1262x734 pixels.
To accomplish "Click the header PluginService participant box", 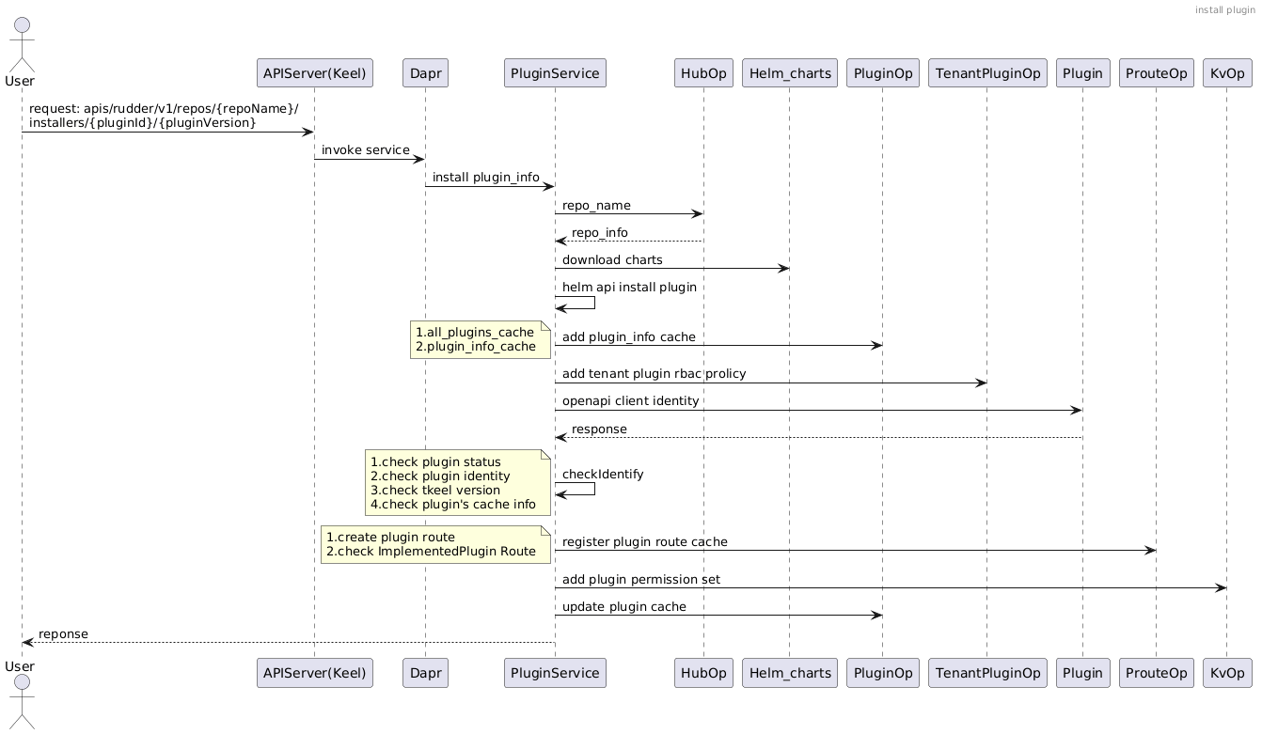I will (555, 72).
